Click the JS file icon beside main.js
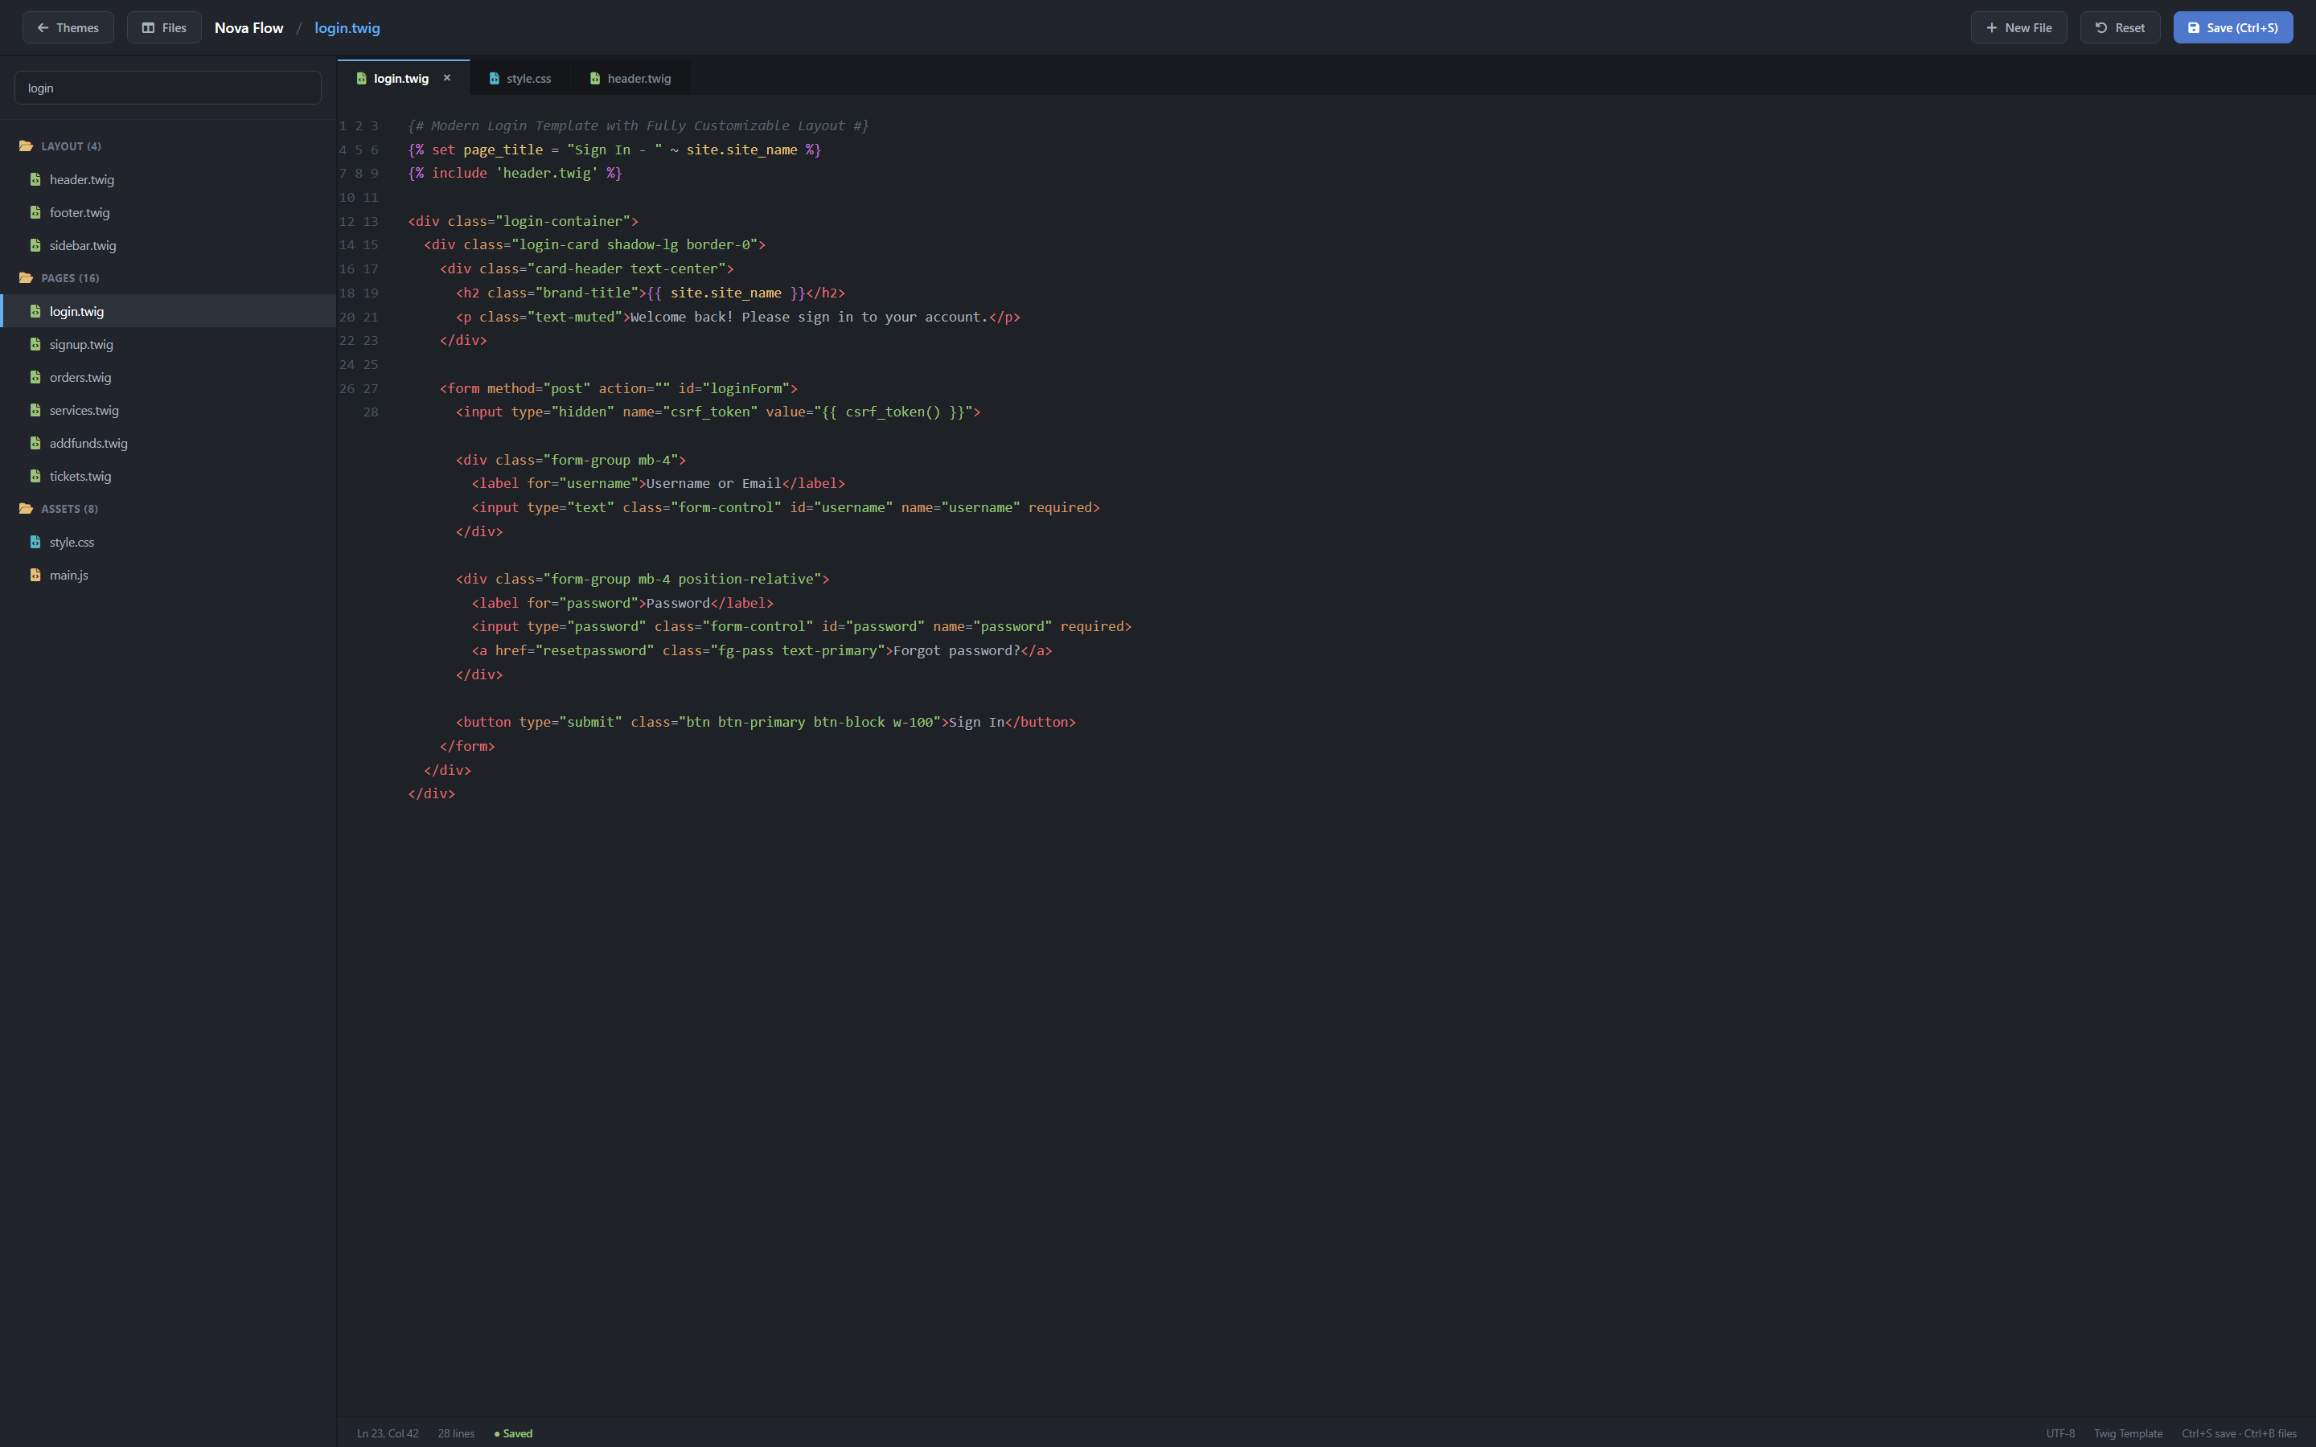 pyautogui.click(x=35, y=575)
